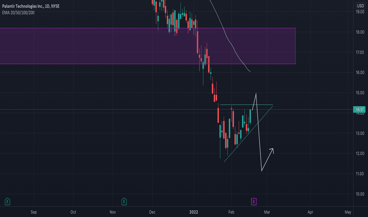The width and height of the screenshot is (368, 217).
Task: Click the May label on time axis
Action: (x=348, y=212)
